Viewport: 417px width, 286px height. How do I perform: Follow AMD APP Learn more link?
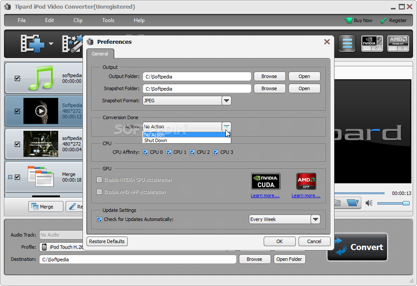306,196
